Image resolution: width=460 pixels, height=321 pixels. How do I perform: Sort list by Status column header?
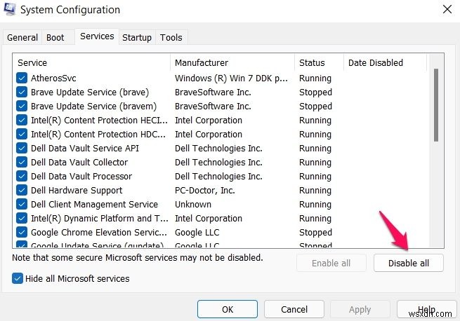(x=317, y=63)
